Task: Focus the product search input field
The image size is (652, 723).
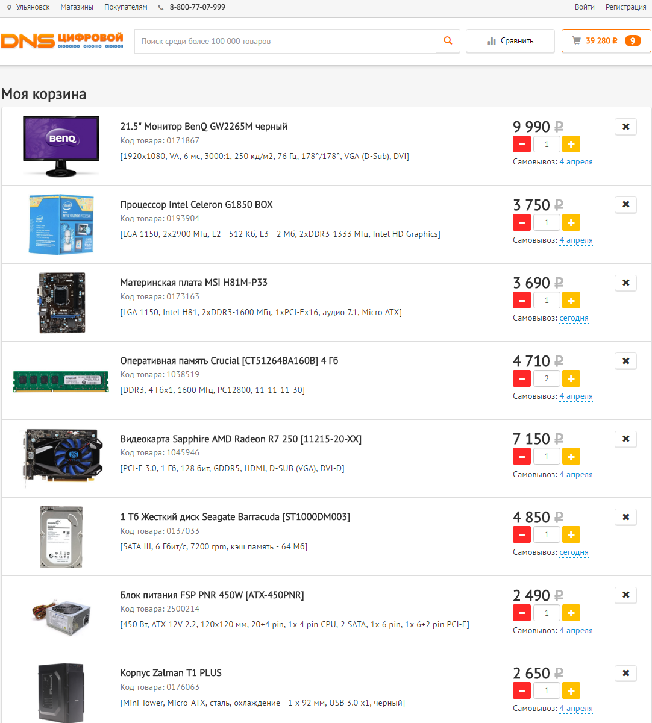Action: tap(286, 41)
